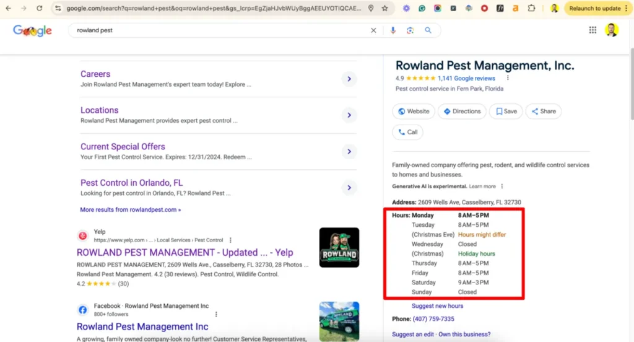Start voice search with microphone icon
This screenshot has width=634, height=342.
[393, 30]
